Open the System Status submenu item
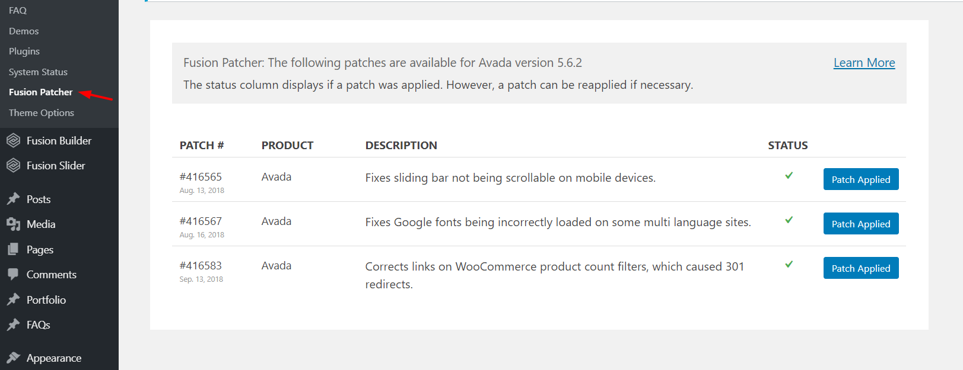963x370 pixels. pos(38,72)
